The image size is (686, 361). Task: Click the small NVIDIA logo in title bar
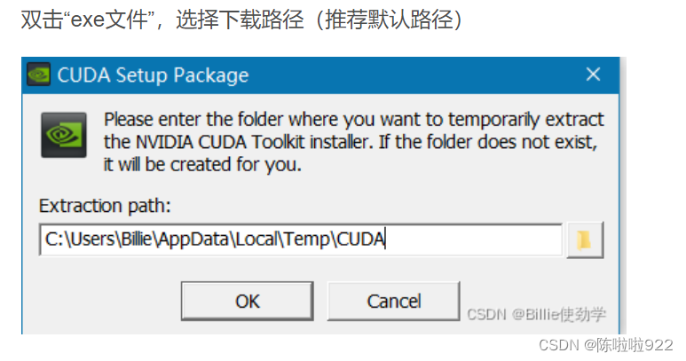[x=38, y=75]
